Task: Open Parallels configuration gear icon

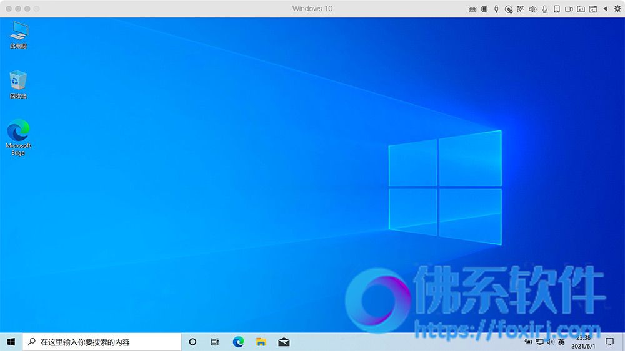Action: pos(617,9)
